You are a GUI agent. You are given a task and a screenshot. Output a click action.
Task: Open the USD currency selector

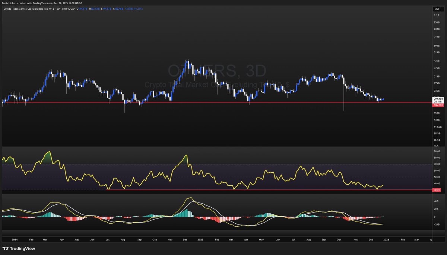[x=437, y=8]
